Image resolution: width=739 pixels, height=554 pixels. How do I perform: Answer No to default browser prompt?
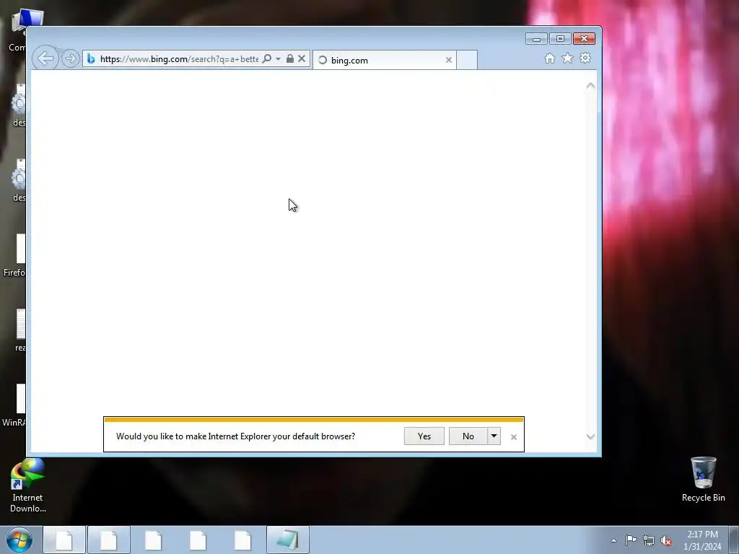click(x=468, y=436)
